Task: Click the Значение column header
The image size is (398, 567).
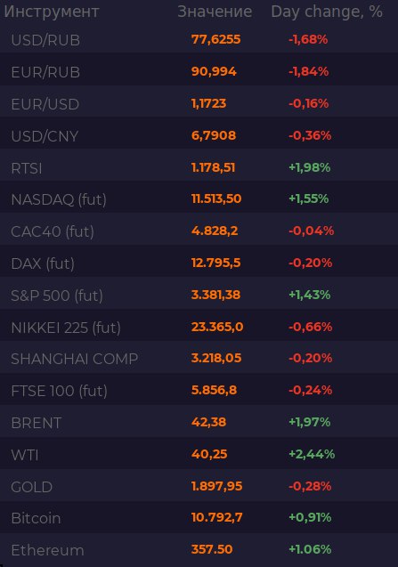Action: pyautogui.click(x=215, y=12)
